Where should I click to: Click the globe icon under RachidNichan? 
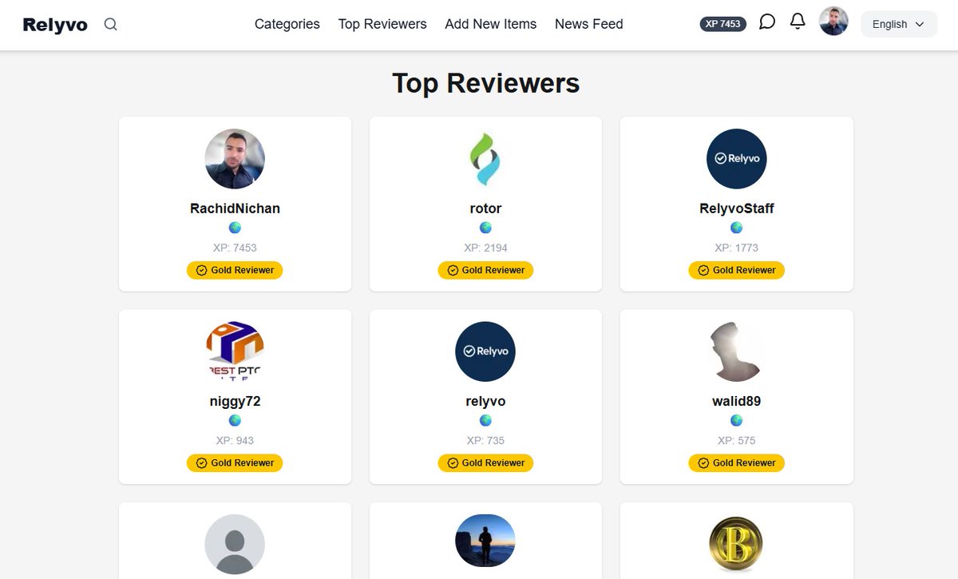pyautogui.click(x=235, y=228)
